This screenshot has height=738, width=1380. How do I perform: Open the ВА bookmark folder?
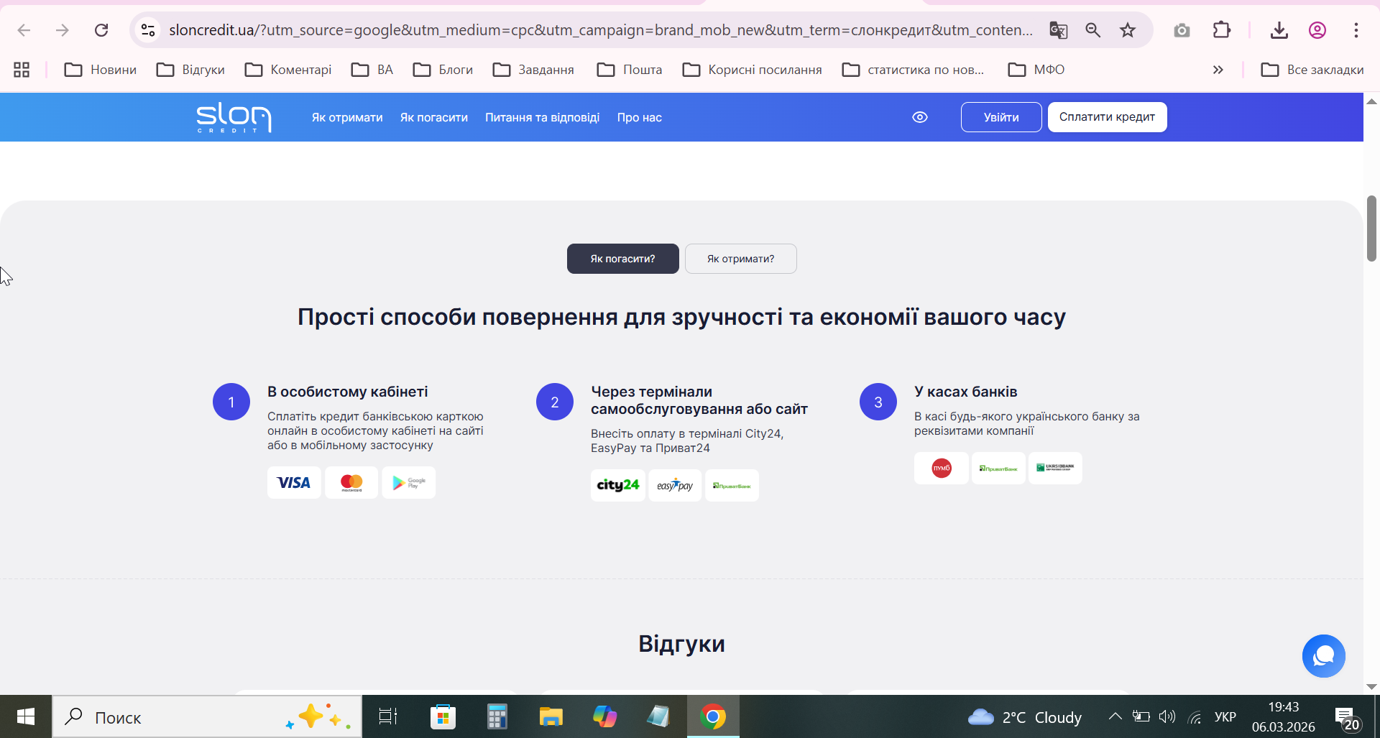pyautogui.click(x=372, y=70)
